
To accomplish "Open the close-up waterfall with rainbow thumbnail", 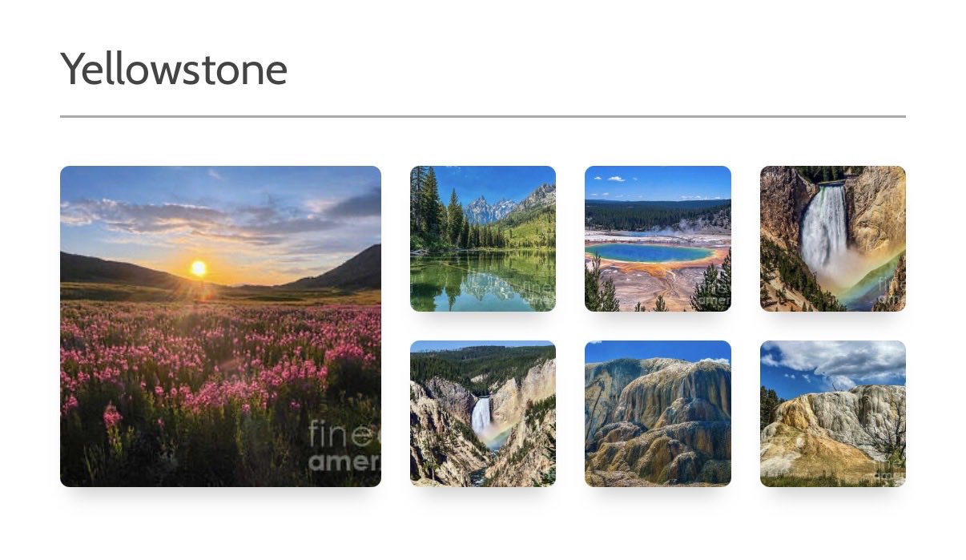I will pyautogui.click(x=832, y=239).
